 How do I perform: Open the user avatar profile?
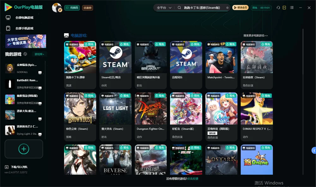coord(57,8)
